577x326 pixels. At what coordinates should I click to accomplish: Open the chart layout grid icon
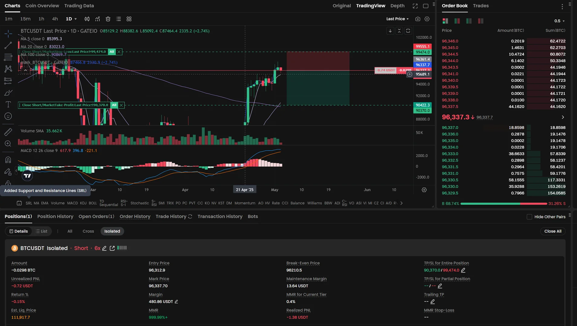coord(129,19)
